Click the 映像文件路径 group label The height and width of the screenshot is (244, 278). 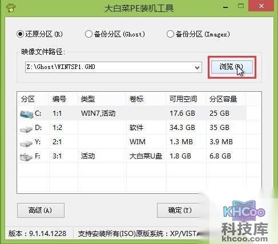click(x=43, y=51)
